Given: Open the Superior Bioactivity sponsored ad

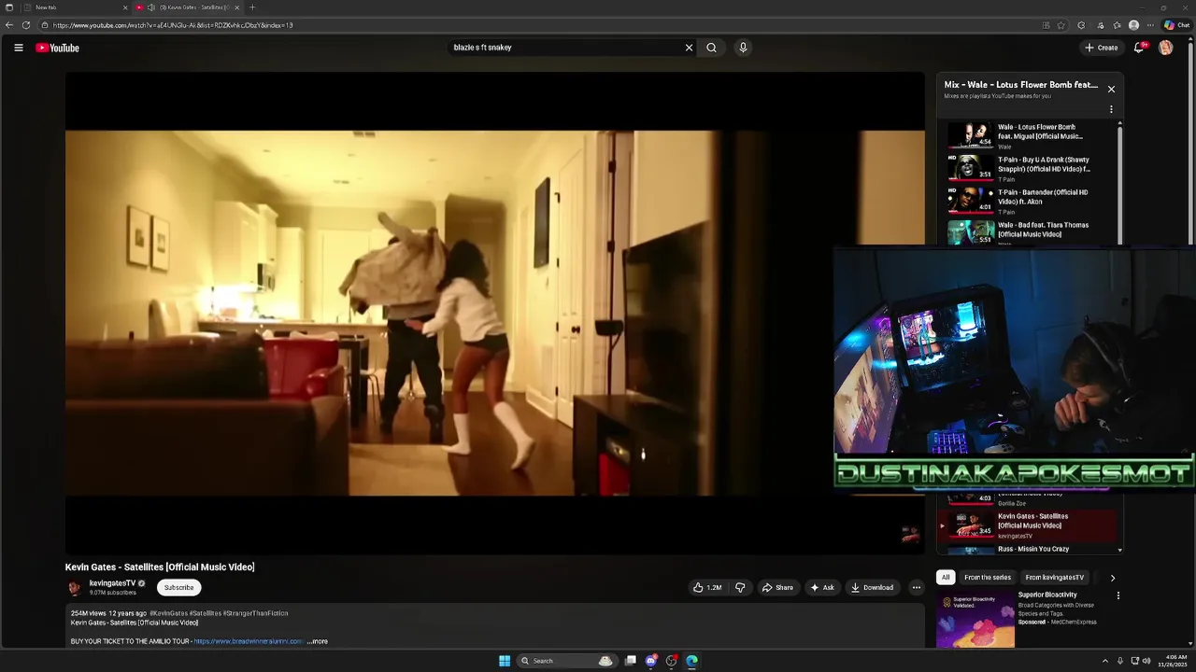Looking at the screenshot, I should click(x=1018, y=618).
